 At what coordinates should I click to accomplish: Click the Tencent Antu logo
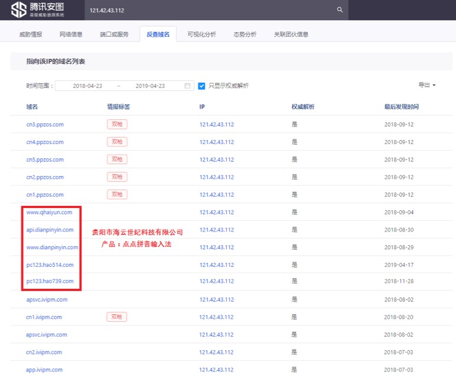tap(38, 10)
